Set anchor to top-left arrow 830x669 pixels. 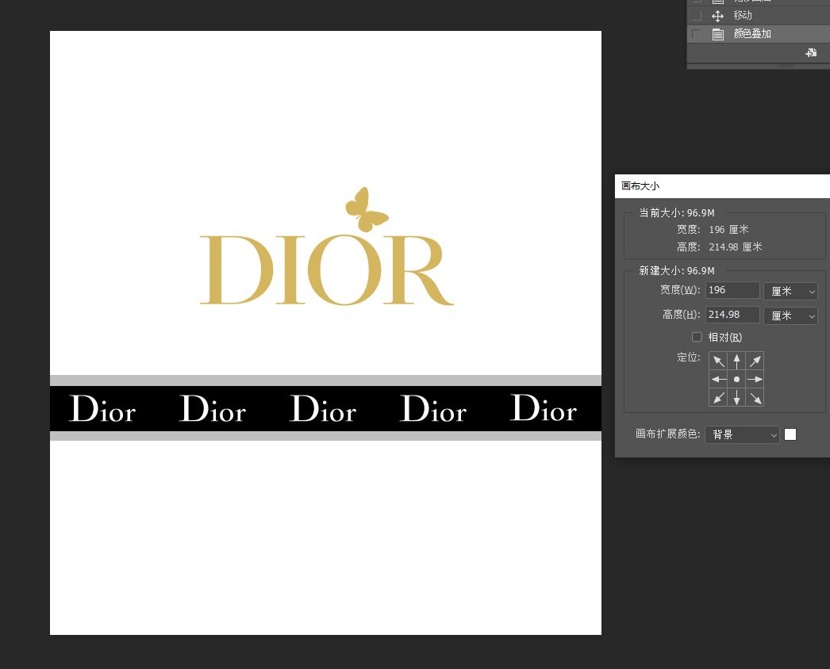pyautogui.click(x=718, y=361)
